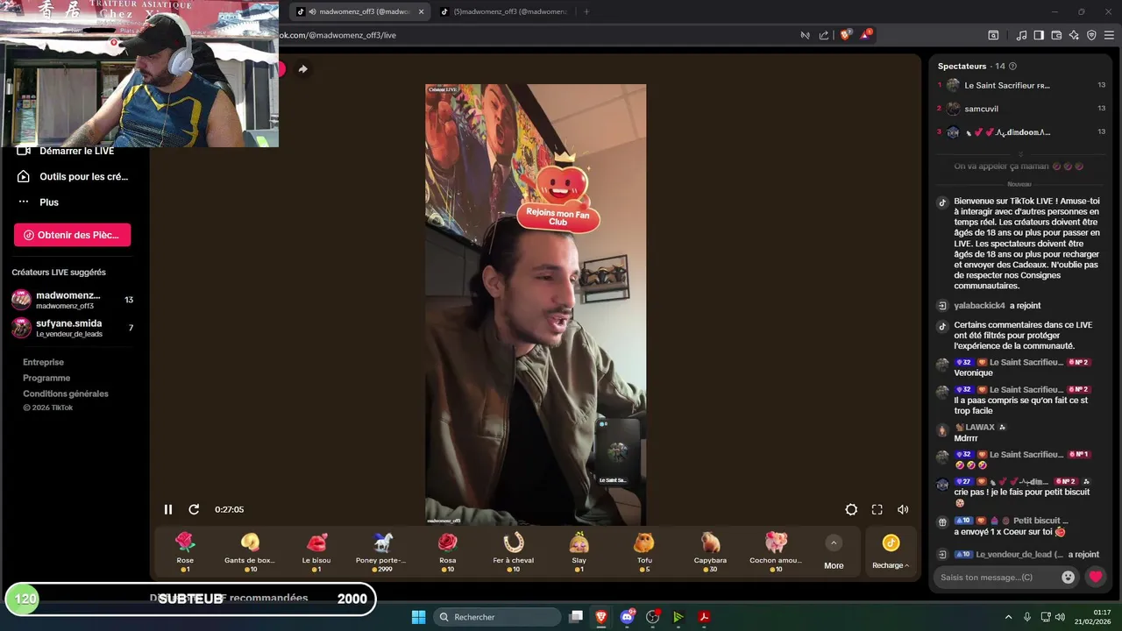
Task: Click the Obtenir des Pièces button
Action: [x=72, y=235]
